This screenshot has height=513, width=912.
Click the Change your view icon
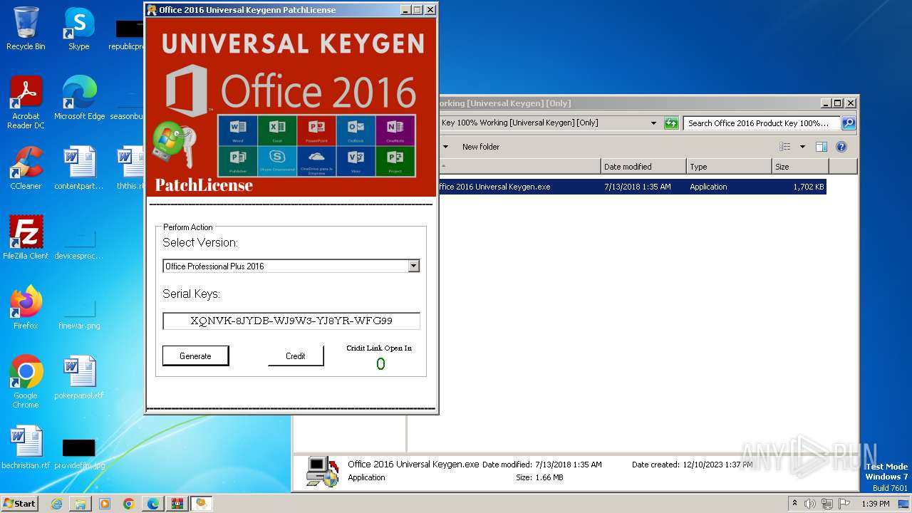785,147
